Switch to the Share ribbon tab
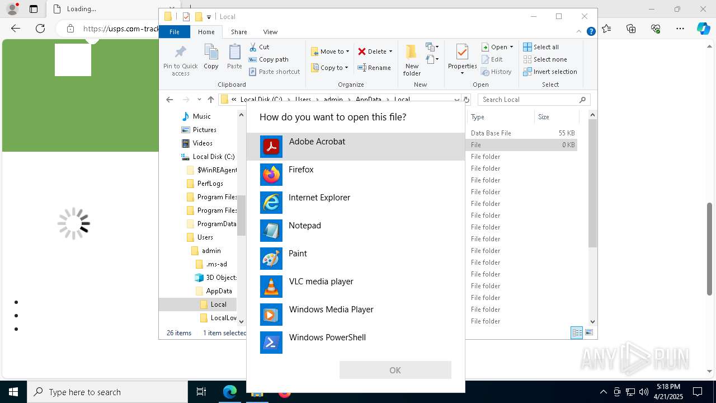Image resolution: width=716 pixels, height=403 pixels. pos(239,32)
